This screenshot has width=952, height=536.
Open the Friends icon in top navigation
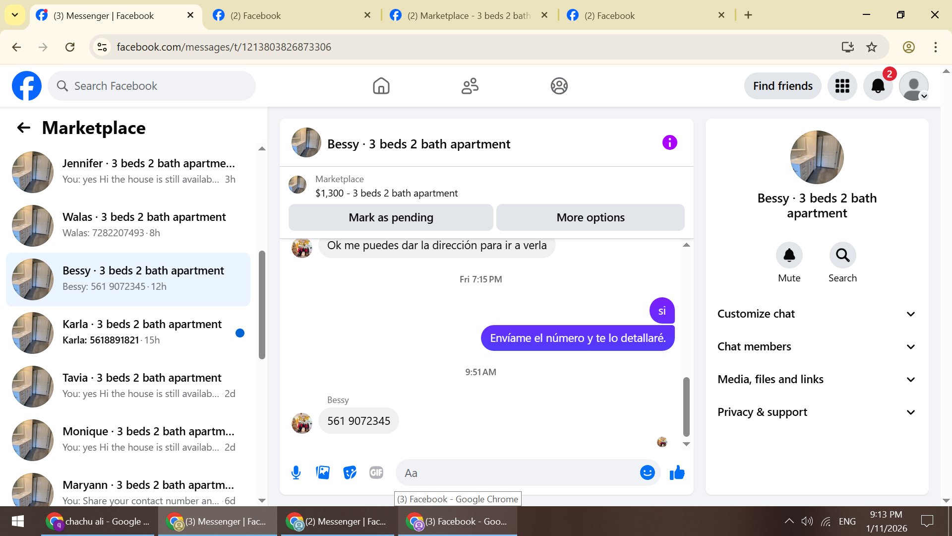(470, 86)
